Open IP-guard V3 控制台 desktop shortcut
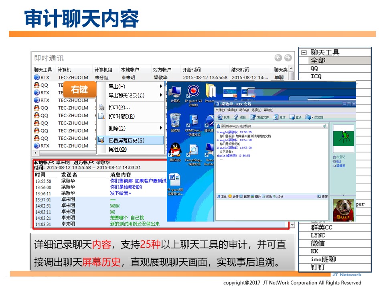The width and height of the screenshot is (385, 289). pos(193,96)
